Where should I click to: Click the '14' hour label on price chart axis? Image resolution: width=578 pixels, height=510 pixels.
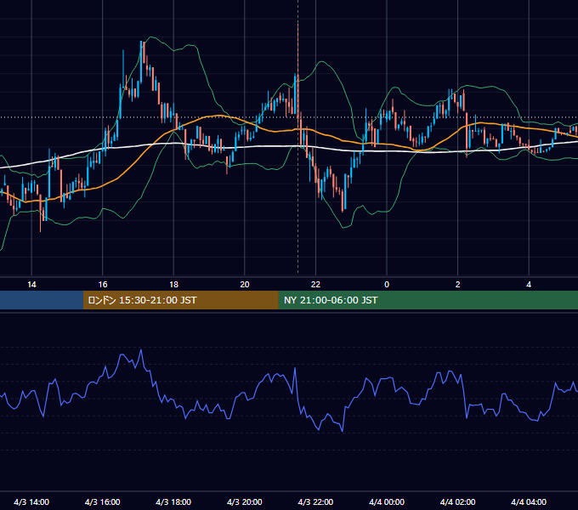click(31, 285)
